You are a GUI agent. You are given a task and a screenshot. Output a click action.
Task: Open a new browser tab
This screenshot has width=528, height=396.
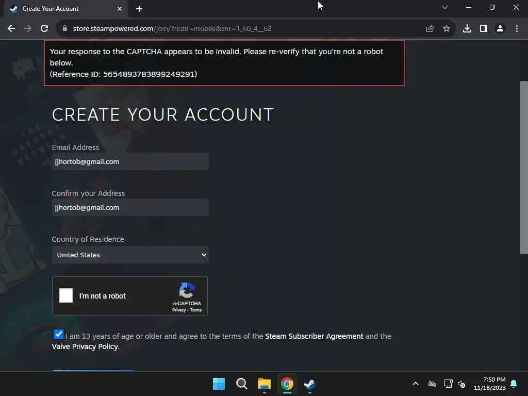(139, 9)
